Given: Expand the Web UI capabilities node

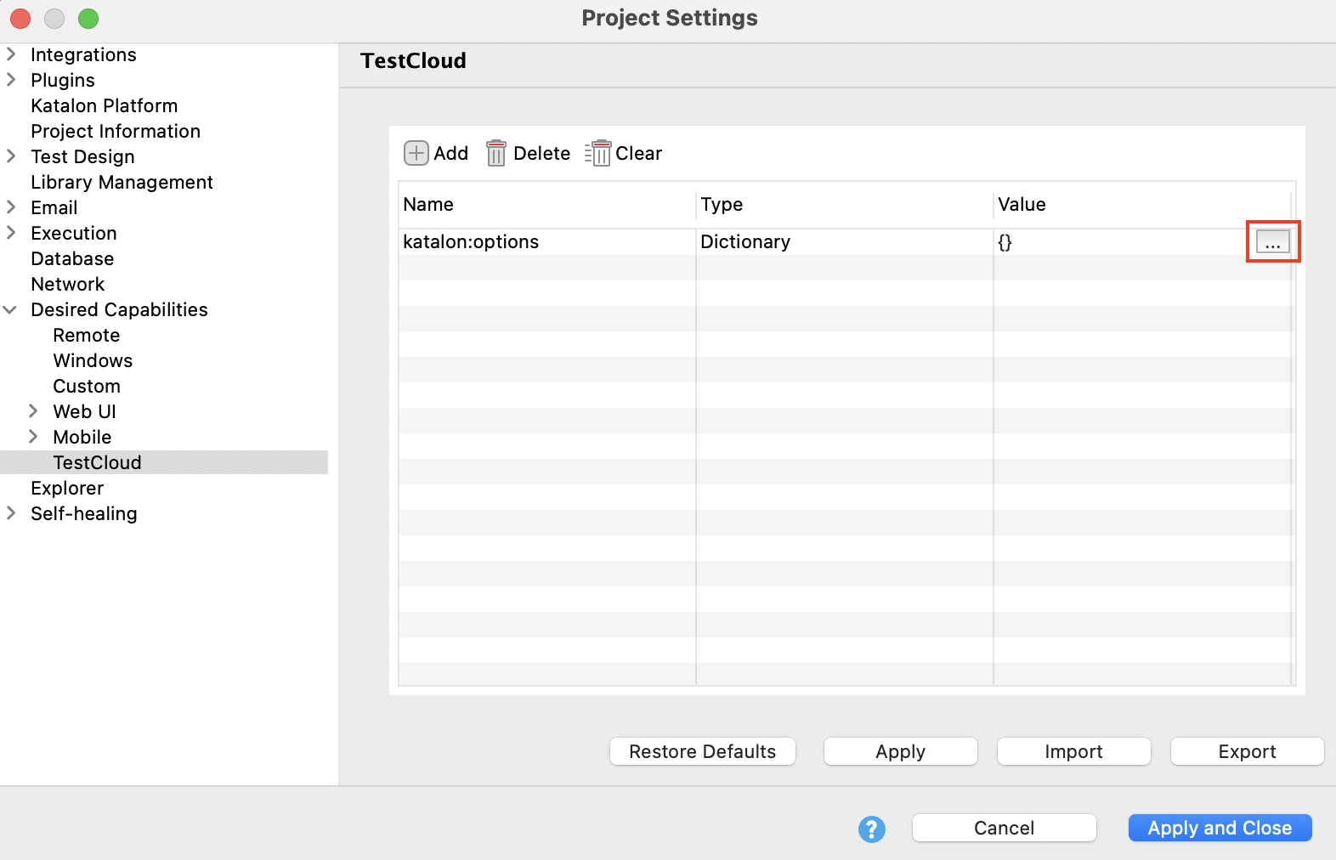Looking at the screenshot, I should (x=33, y=411).
